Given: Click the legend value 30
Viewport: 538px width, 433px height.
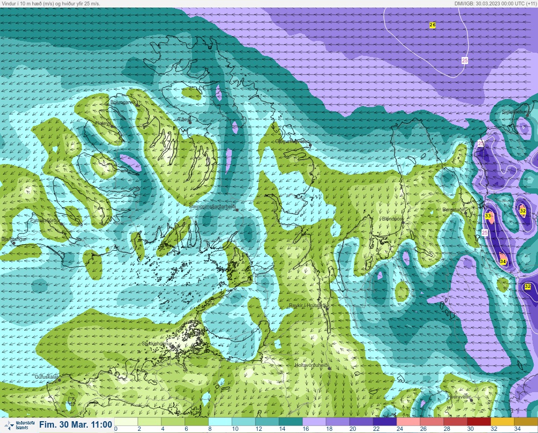Looking at the screenshot, I should coord(470,429).
